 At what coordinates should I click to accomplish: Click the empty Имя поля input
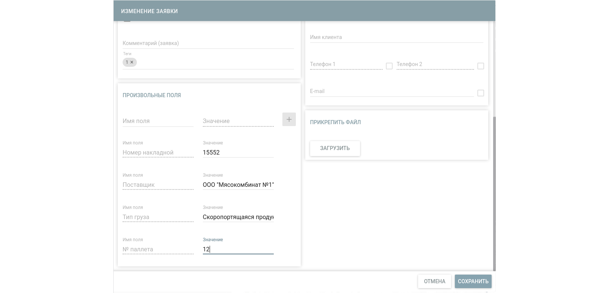157,121
